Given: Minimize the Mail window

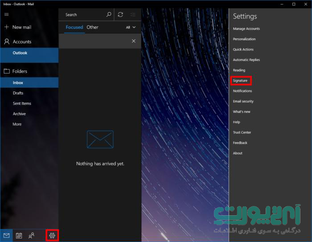Looking at the screenshot, I should click(x=282, y=4).
